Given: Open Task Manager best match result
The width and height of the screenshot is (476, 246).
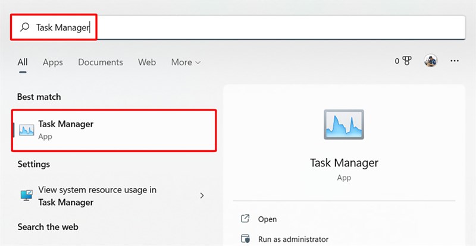Looking at the screenshot, I should 114,130.
